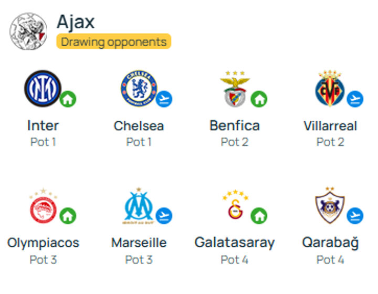This screenshot has width=378, height=294.
Task: Click the Drawing opponents yellow badge
Action: coord(114,42)
